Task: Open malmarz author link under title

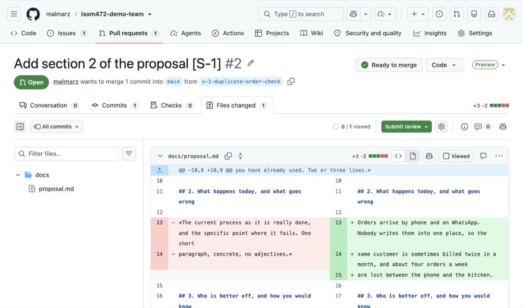Action: (66, 81)
